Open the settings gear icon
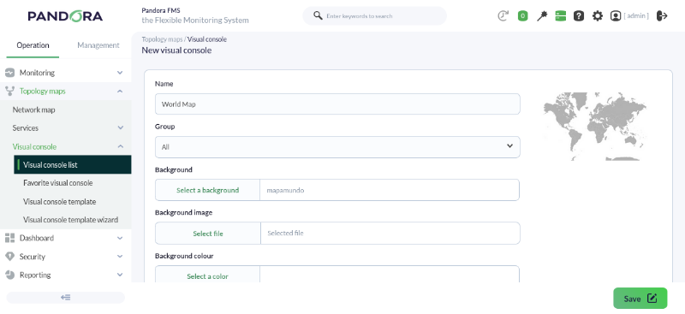 pyautogui.click(x=597, y=16)
